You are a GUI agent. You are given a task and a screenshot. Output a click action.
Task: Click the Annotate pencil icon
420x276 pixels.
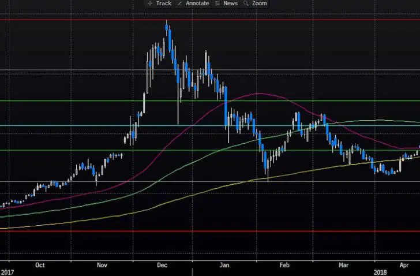pyautogui.click(x=180, y=3)
